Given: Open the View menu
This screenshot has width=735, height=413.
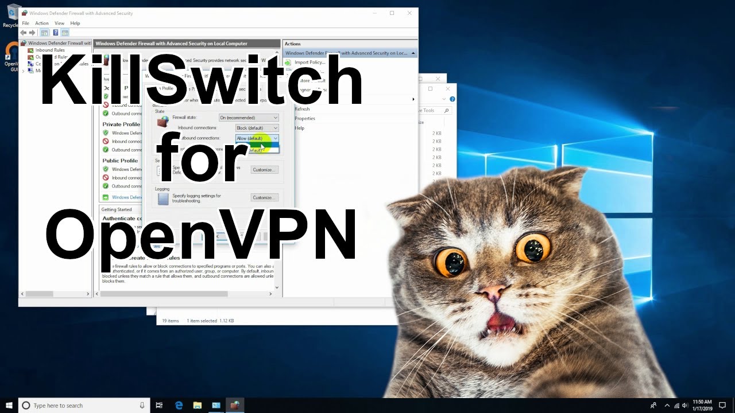Looking at the screenshot, I should coord(60,23).
